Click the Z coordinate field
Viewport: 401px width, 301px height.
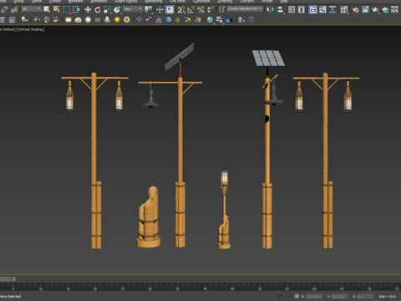[365, 296]
